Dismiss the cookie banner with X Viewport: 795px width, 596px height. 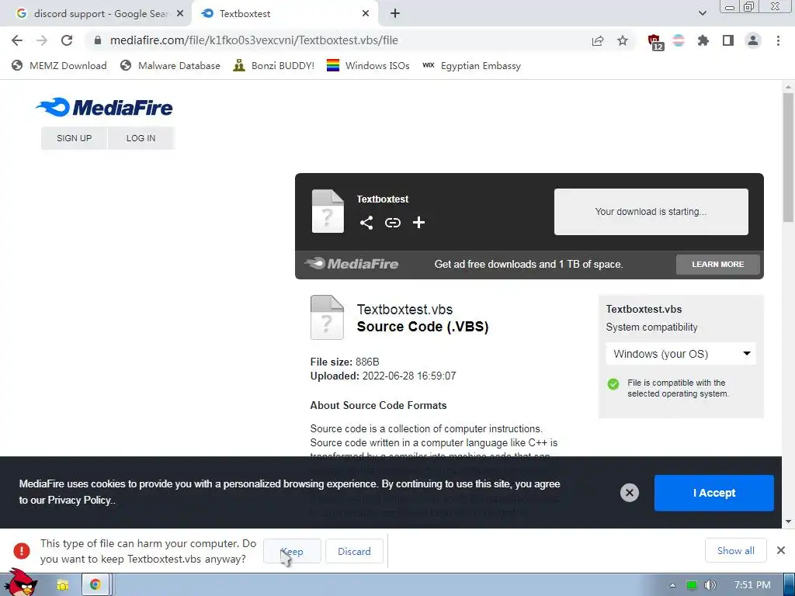click(629, 493)
